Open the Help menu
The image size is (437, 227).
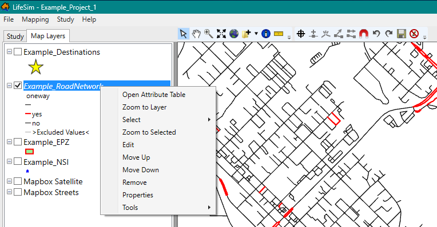[89, 19]
